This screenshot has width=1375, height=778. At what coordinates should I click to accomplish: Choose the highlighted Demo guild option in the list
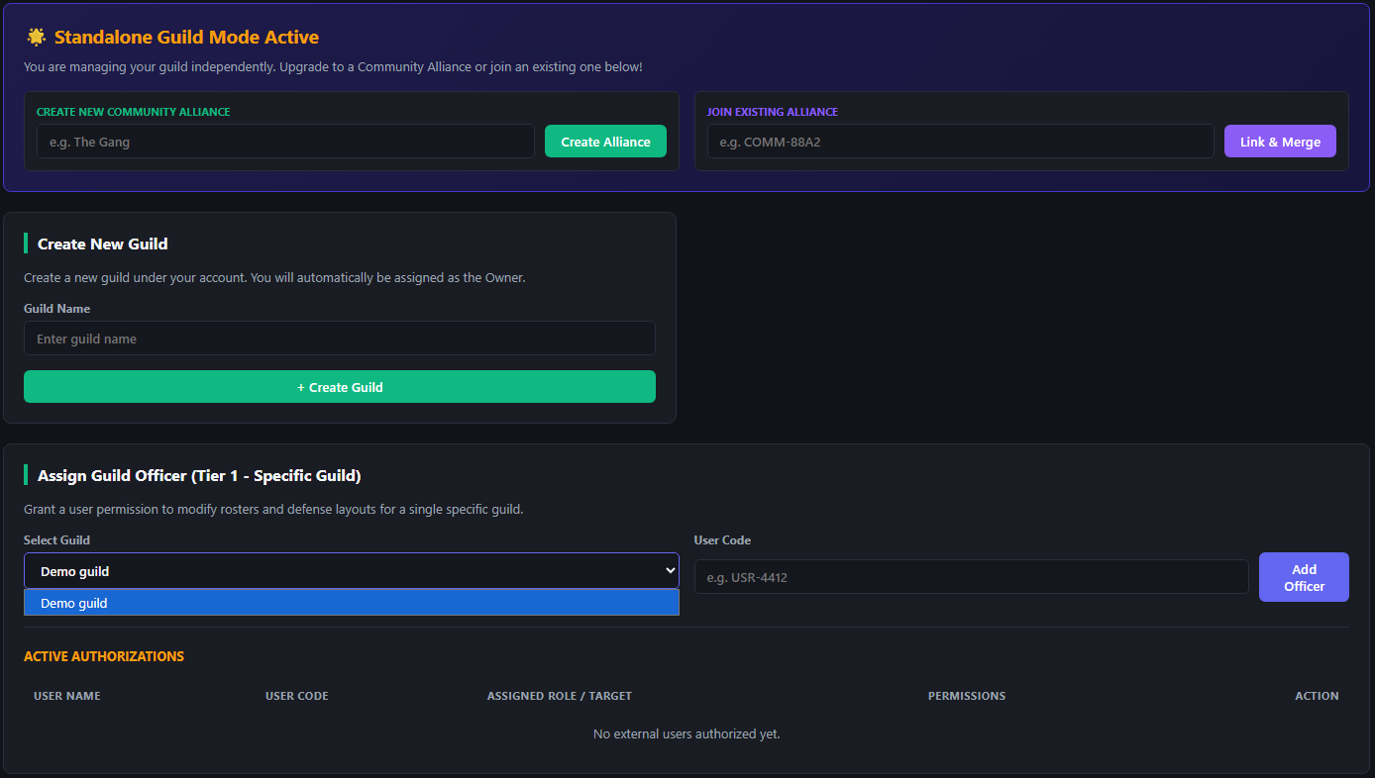point(352,603)
